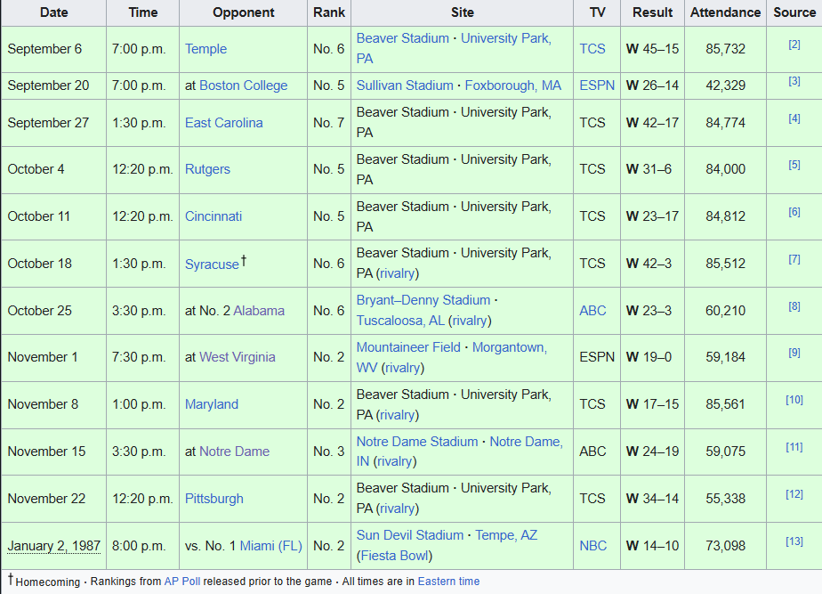
Task: Click the Attendance column header
Action: pyautogui.click(x=725, y=12)
